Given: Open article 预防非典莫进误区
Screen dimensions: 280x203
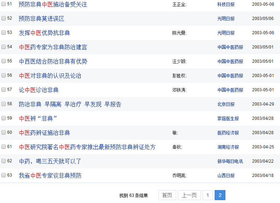Looking at the screenshot, I should (x=42, y=19).
